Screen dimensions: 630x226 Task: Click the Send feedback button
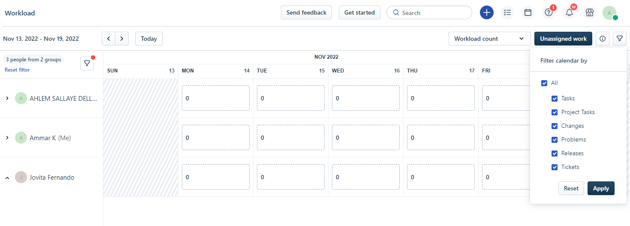pyautogui.click(x=306, y=12)
